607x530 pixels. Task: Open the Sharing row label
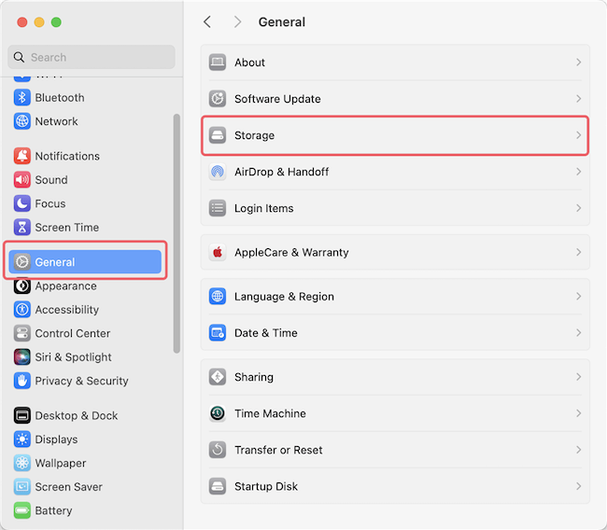click(x=254, y=377)
